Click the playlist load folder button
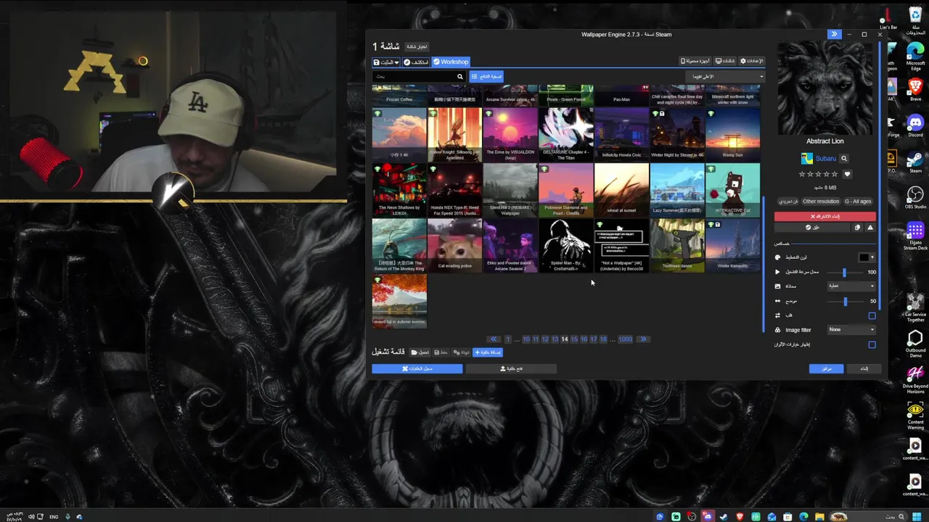 click(420, 352)
